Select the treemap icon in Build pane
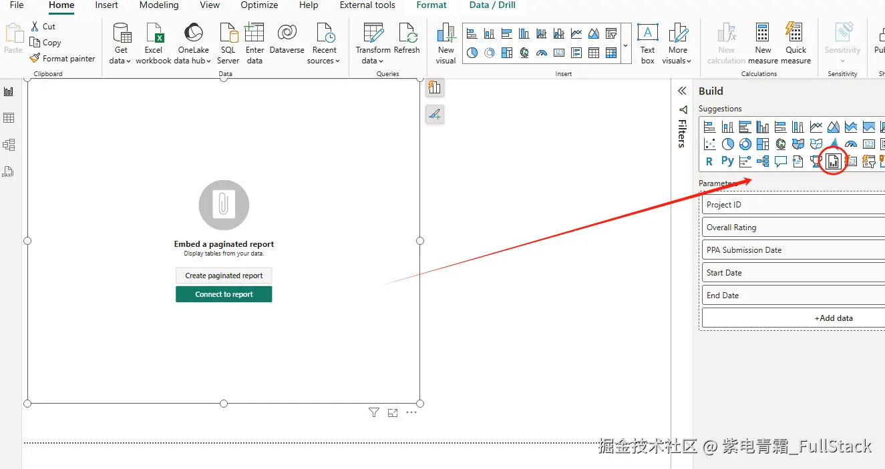The width and height of the screenshot is (885, 469). pos(763,143)
